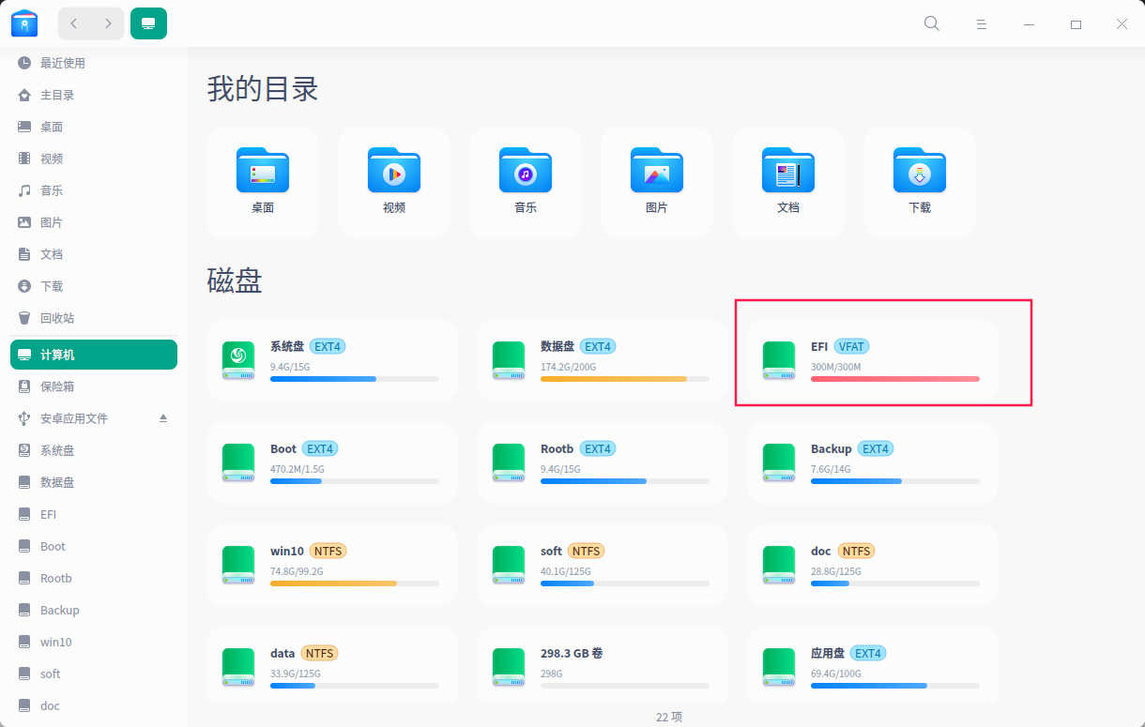
Task: Go forward with the right arrow button
Action: point(108,23)
